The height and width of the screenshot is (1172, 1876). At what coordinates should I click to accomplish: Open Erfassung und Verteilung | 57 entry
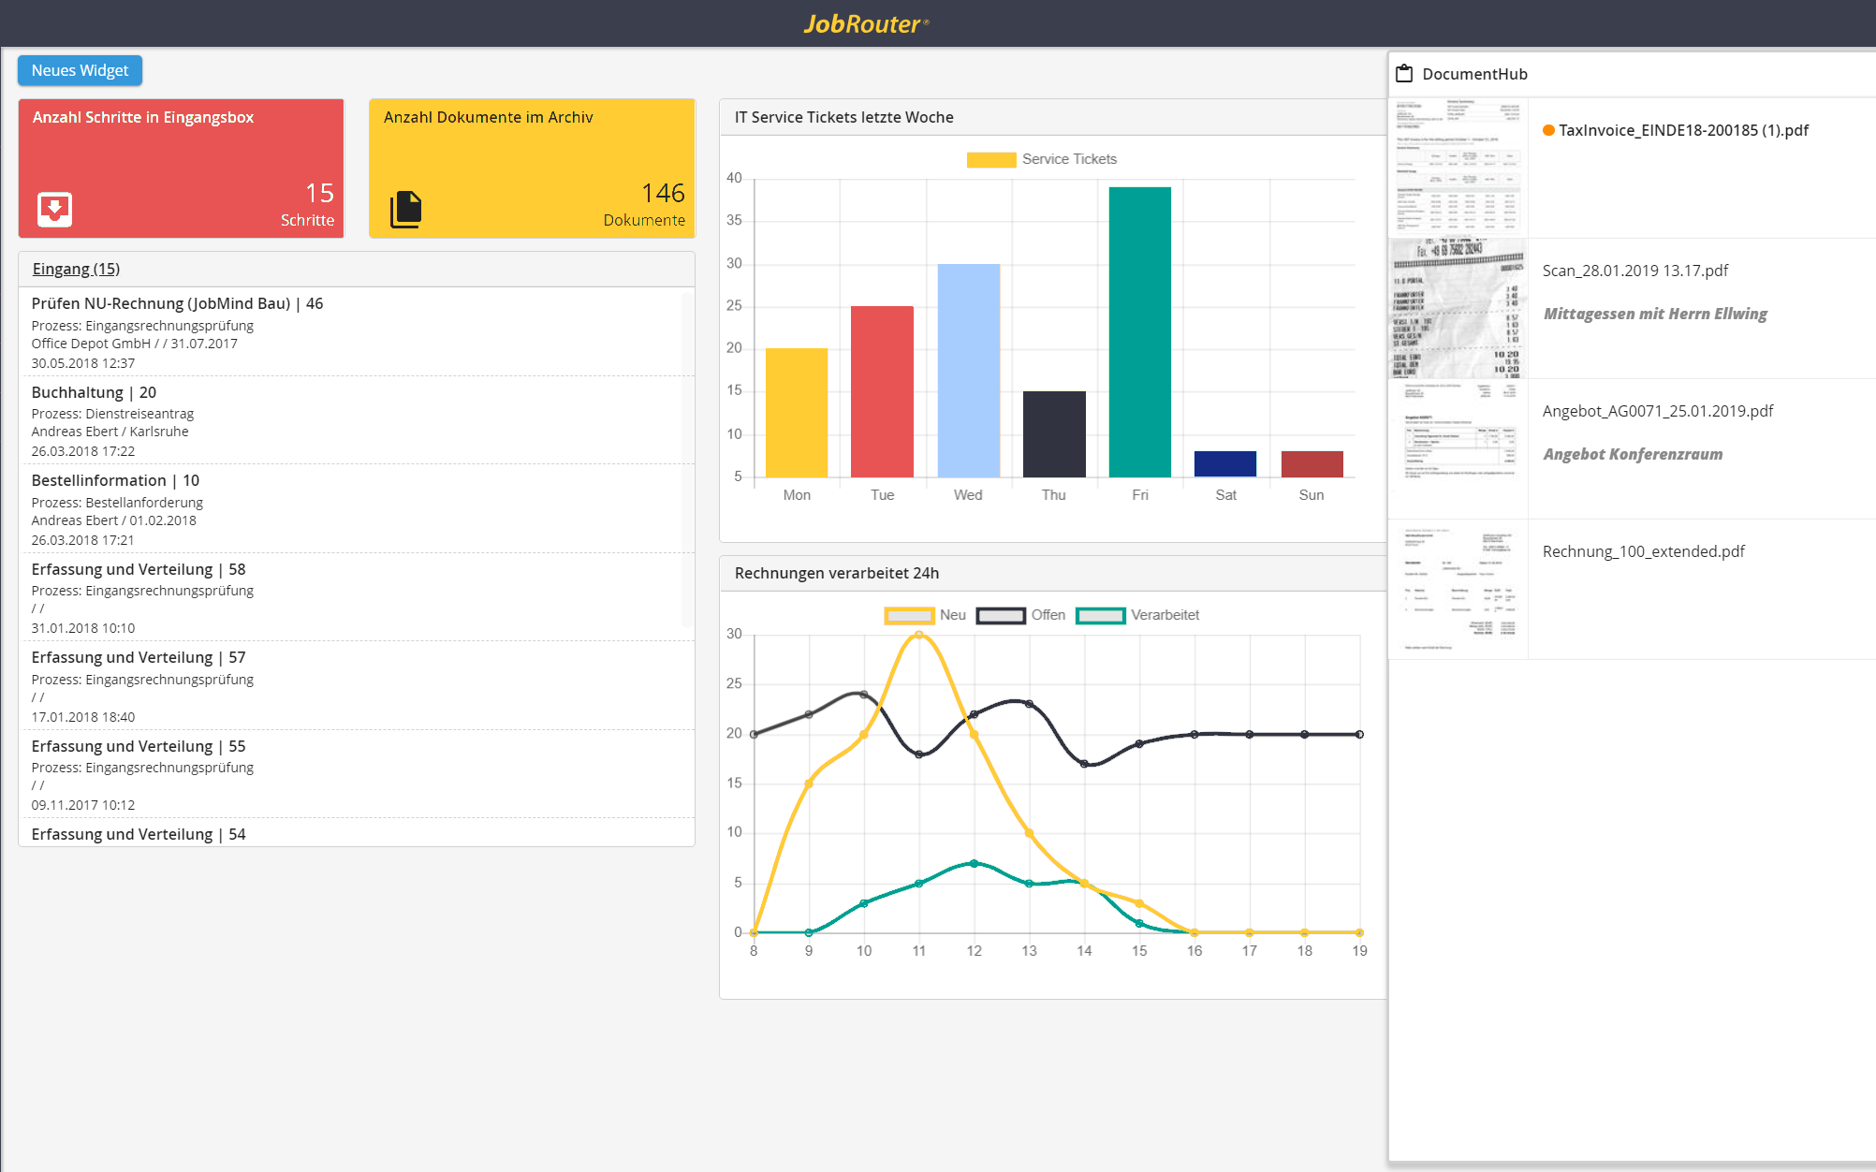[356, 686]
